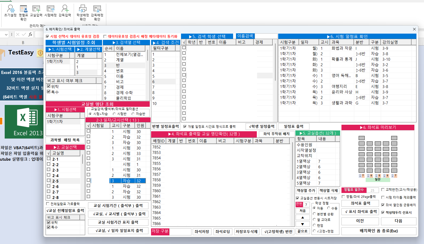Select 경제 수학 in the search column list
Viewport: 424px width, 244px height.
(124, 93)
